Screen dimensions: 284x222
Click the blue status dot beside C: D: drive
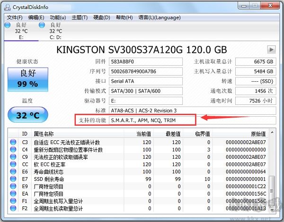pyautogui.click(x=42, y=25)
